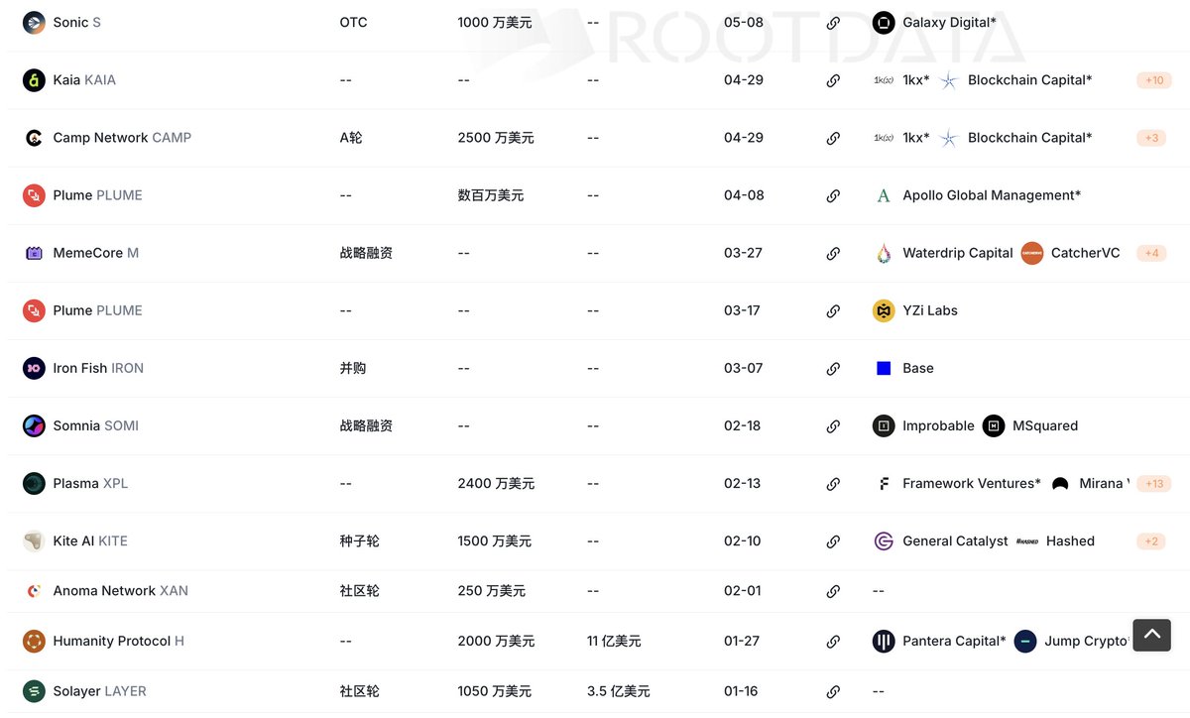This screenshot has width=1190, height=718.
Task: Click the Somnia project logo icon
Action: [35, 425]
